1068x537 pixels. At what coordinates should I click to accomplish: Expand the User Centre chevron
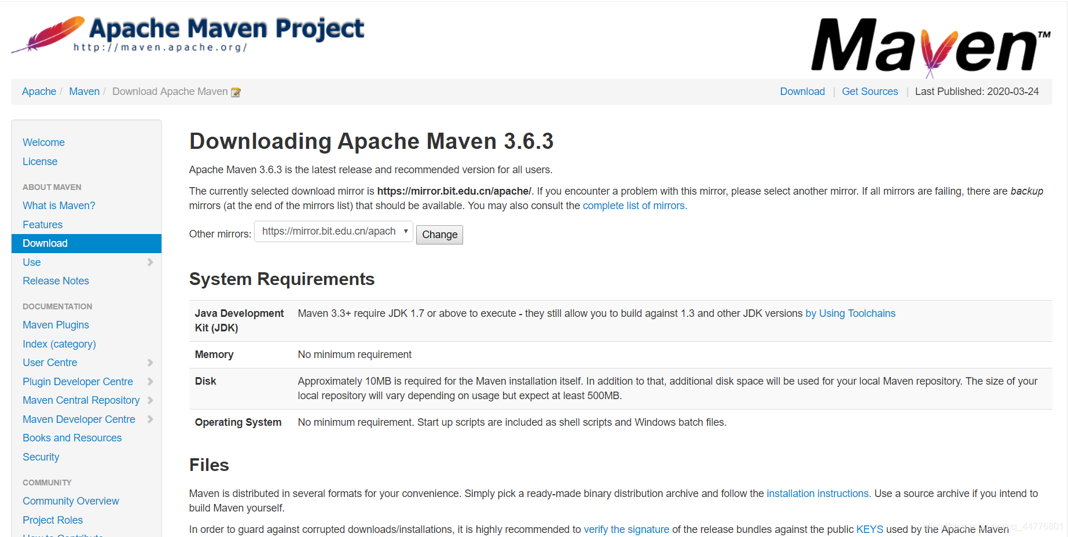150,363
